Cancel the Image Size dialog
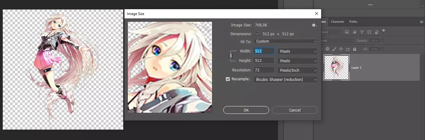The height and width of the screenshot is (140, 425). tap(295, 110)
